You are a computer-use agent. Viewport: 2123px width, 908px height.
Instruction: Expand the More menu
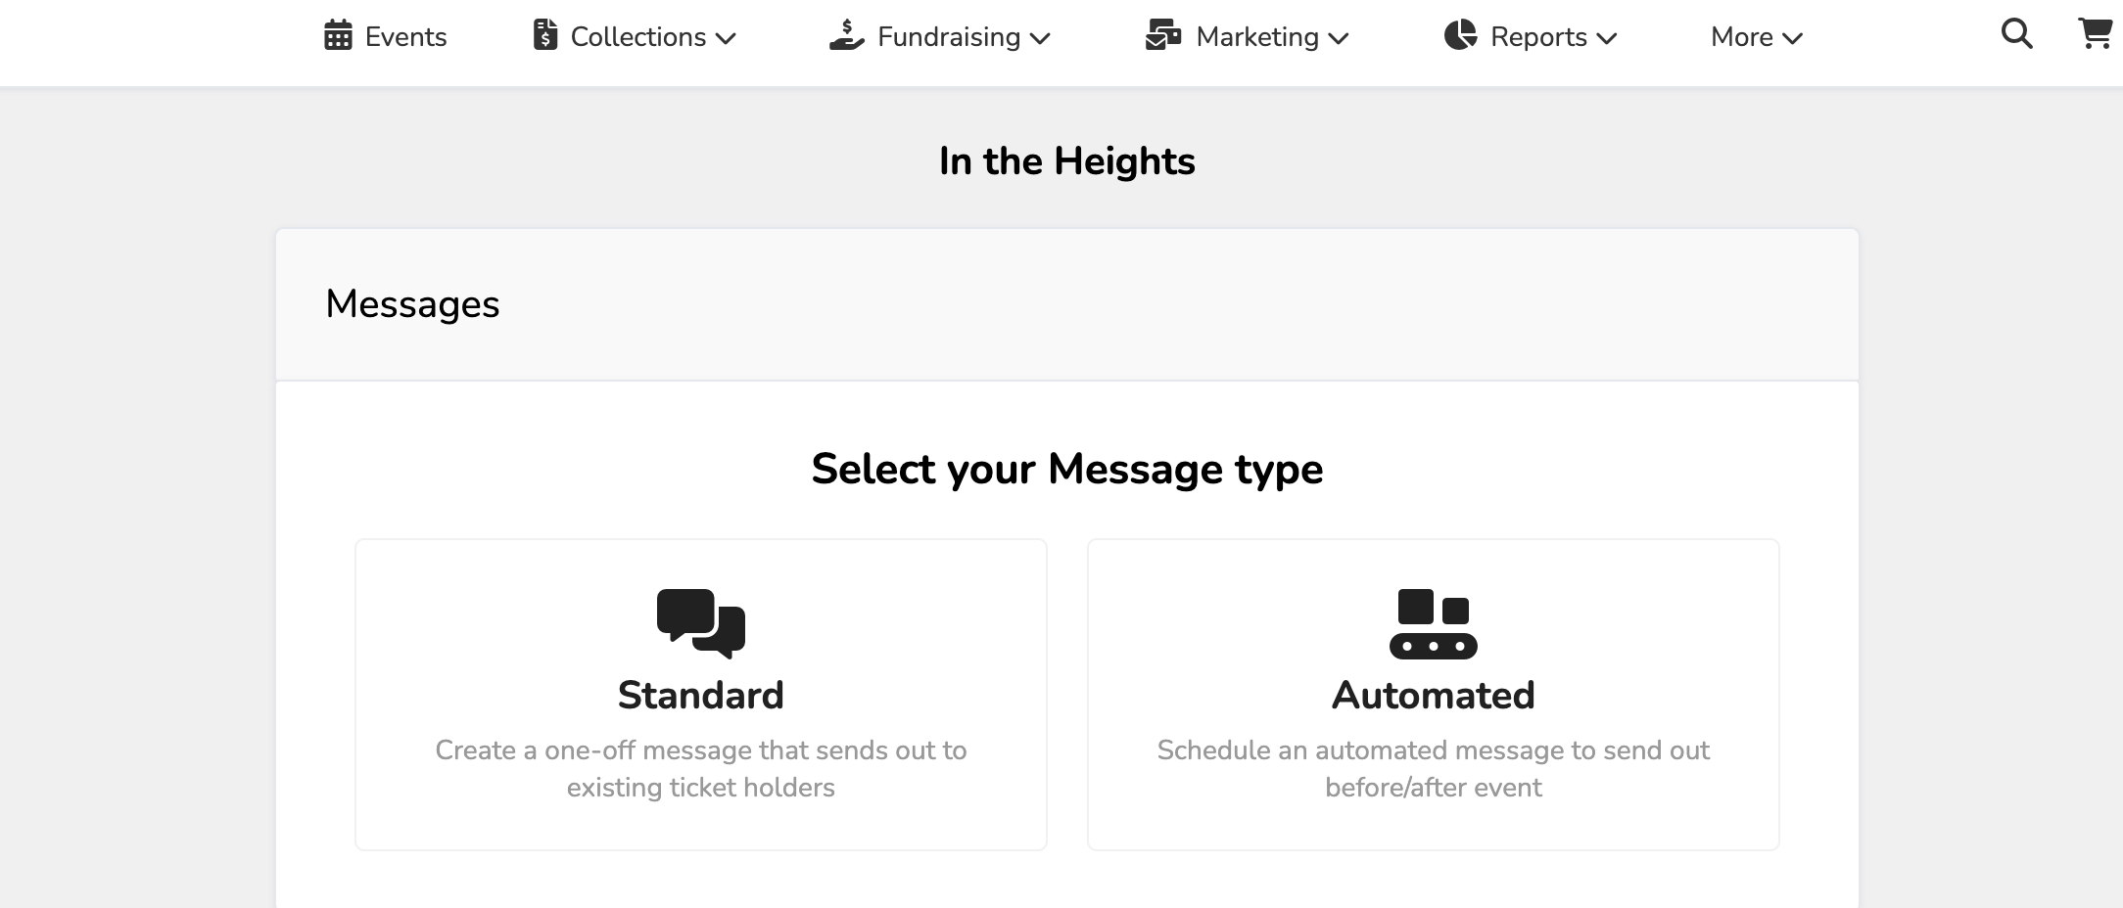[x=1756, y=37]
